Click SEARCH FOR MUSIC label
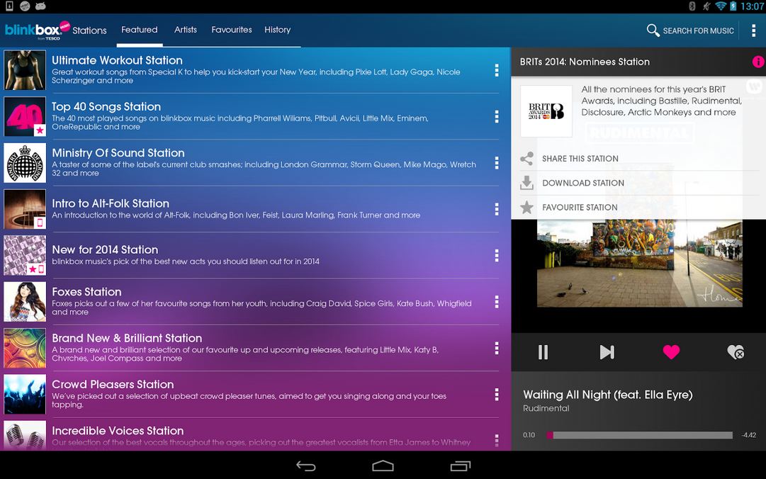 (x=698, y=30)
